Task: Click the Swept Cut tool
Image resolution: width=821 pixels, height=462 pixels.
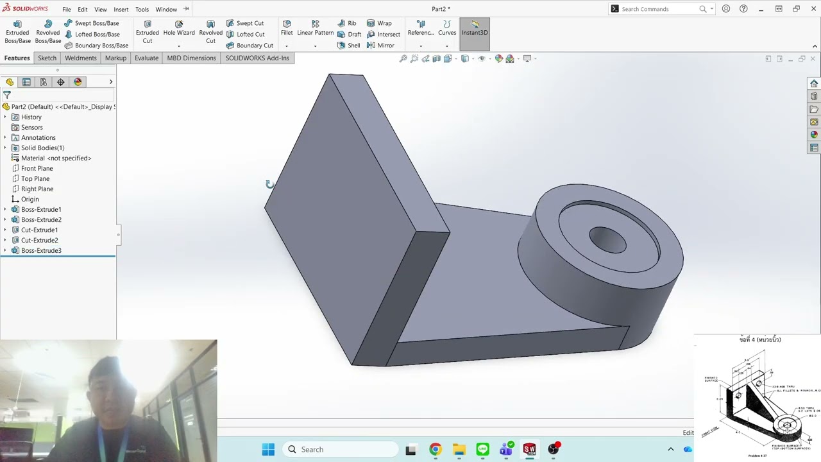Action: [244, 23]
